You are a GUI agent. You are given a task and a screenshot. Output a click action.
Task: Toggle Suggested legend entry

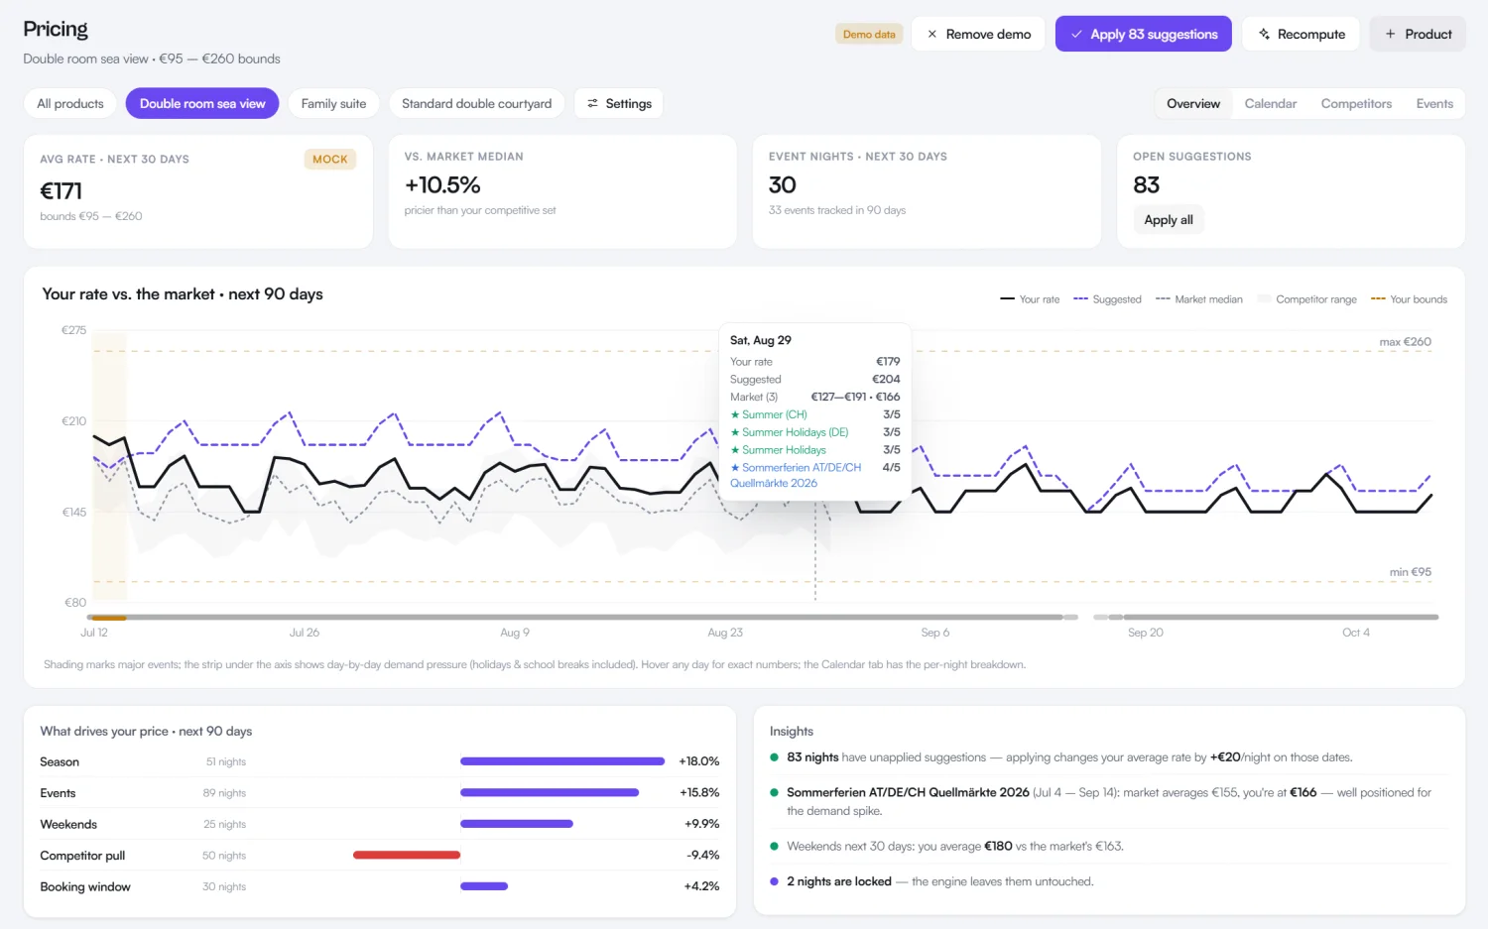tap(1107, 299)
